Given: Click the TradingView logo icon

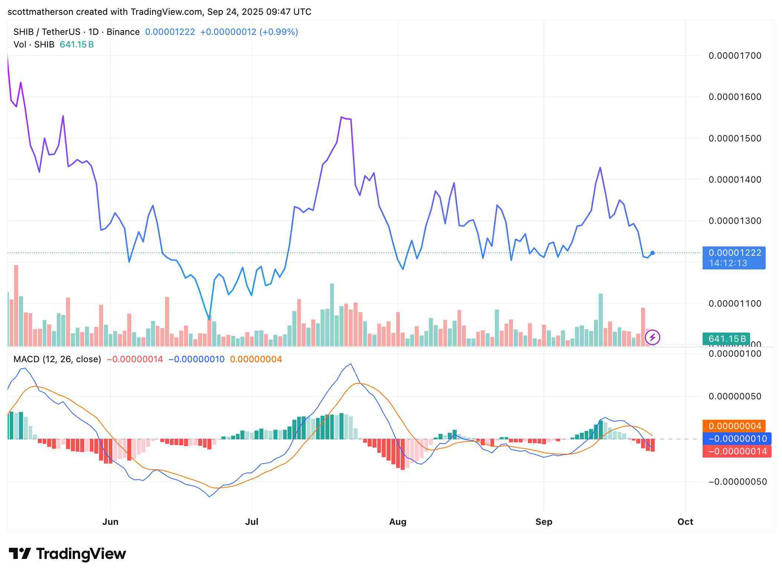Looking at the screenshot, I should 20,554.
